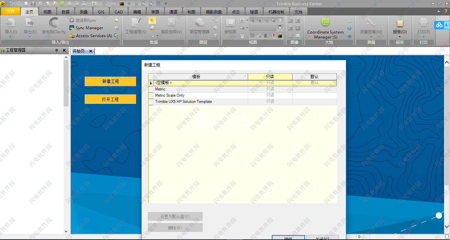Screen dimensions: 450x240
Task: Click the 打印(P) printer icon
Action: (x=423, y=23)
